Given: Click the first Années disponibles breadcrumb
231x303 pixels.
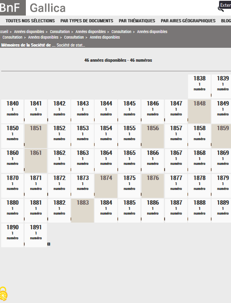Looking at the screenshot, I should (x=29, y=32).
